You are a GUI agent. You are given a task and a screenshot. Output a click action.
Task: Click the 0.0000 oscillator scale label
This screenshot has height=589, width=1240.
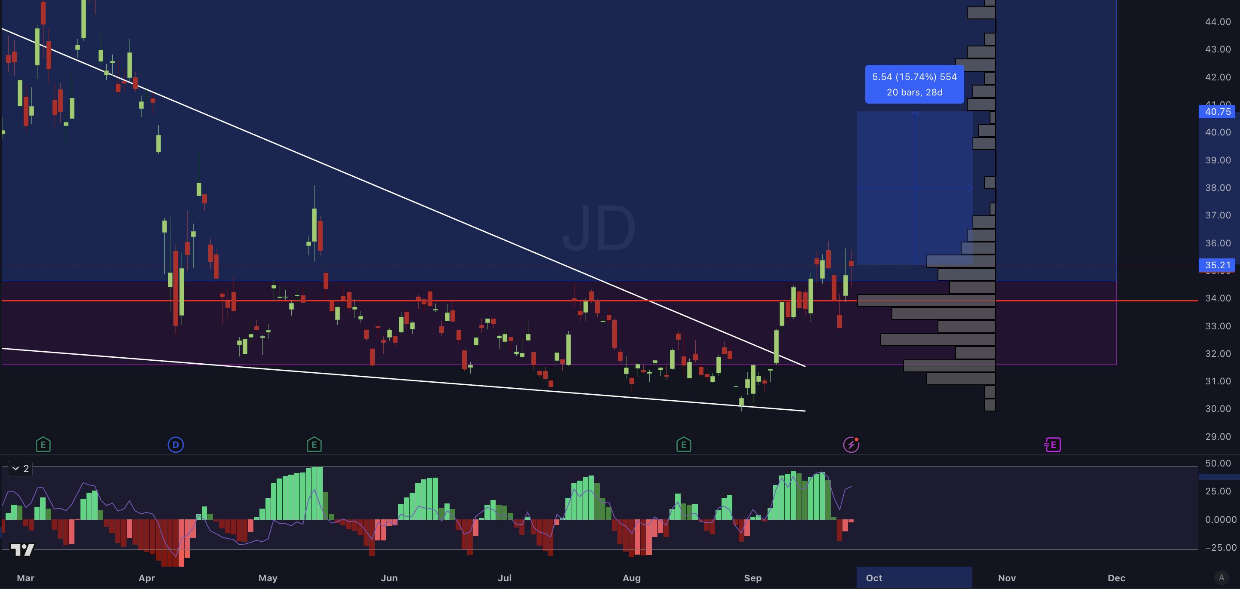(x=1220, y=519)
